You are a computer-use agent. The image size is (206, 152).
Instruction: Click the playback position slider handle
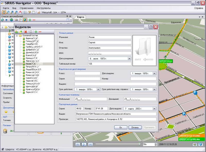pos(140,144)
